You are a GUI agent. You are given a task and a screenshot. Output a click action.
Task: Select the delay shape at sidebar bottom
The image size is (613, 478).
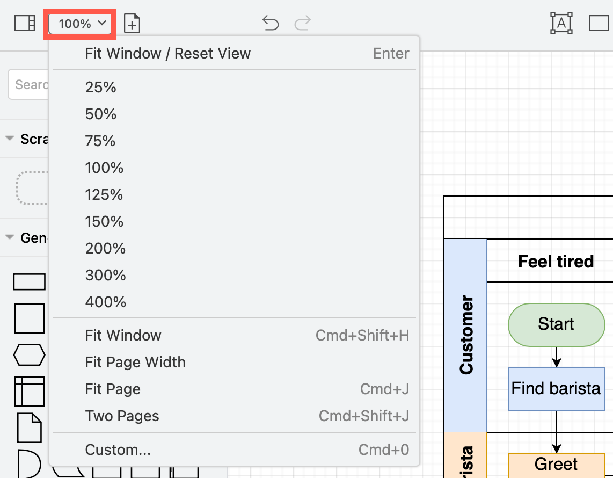coord(30,463)
